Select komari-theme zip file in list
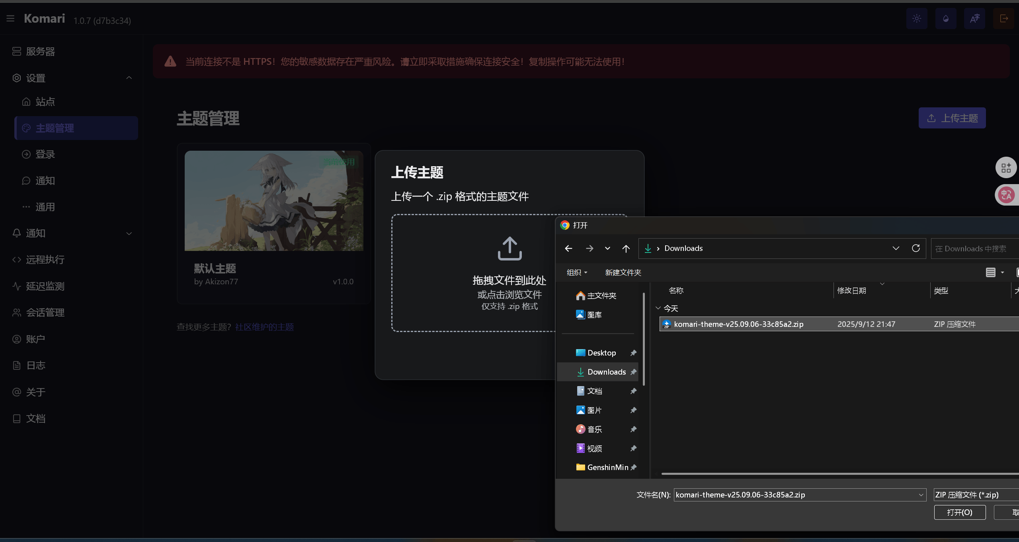Screen dimensions: 1019x542 pyautogui.click(x=738, y=324)
